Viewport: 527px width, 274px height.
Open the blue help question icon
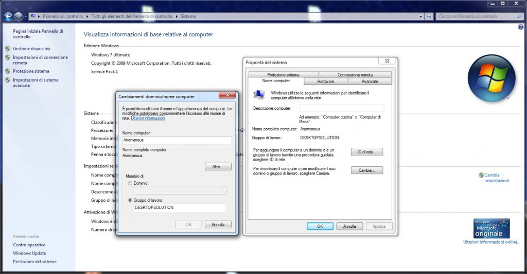[521, 28]
